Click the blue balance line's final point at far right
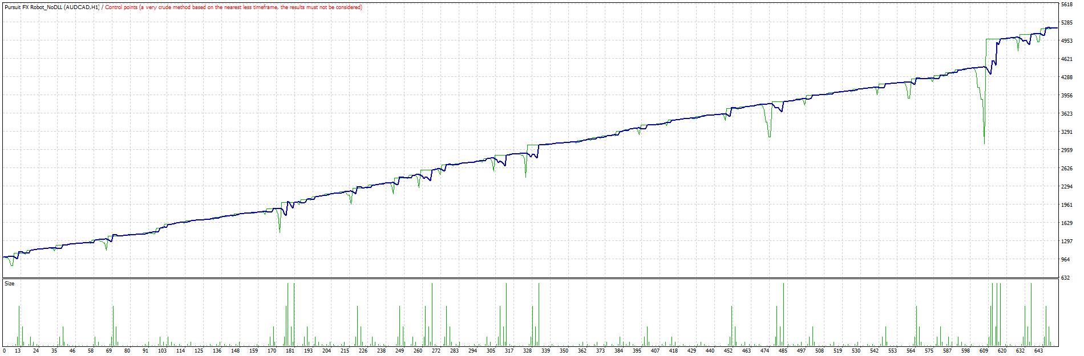The width and height of the screenshot is (1084, 356). coord(1057,28)
